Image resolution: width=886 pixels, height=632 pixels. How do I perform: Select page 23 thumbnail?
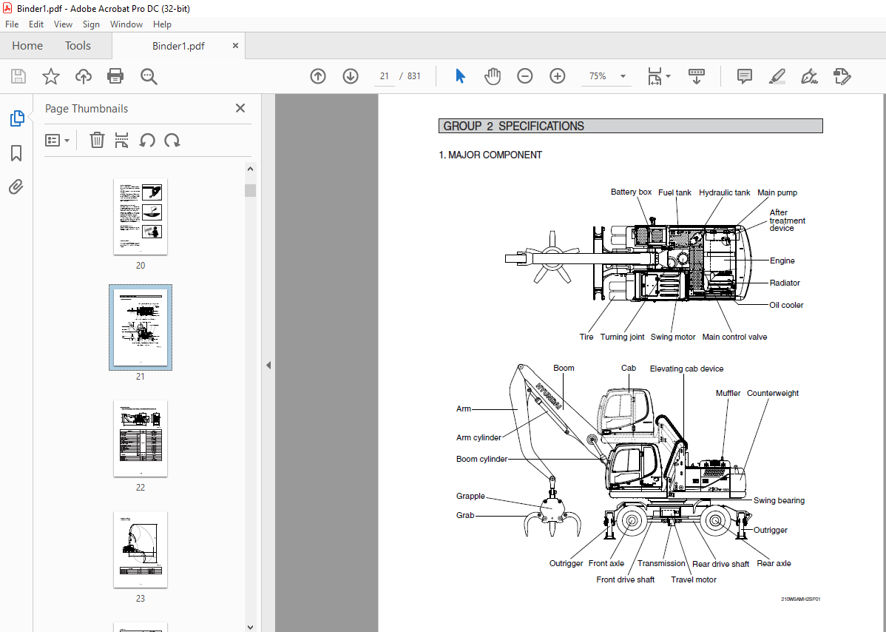(x=141, y=549)
